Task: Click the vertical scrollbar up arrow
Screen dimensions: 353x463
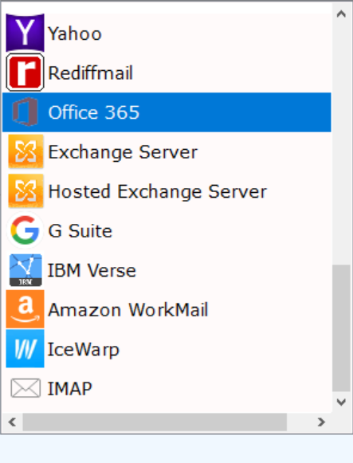Action: coord(341,14)
